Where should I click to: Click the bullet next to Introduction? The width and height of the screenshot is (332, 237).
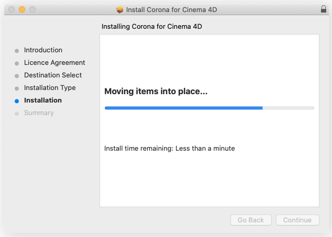click(17, 51)
